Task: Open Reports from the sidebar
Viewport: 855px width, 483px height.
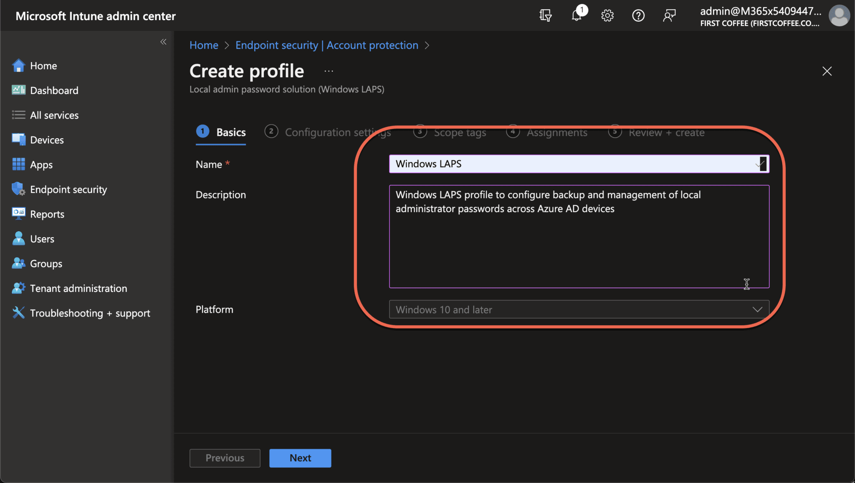Action: click(47, 214)
